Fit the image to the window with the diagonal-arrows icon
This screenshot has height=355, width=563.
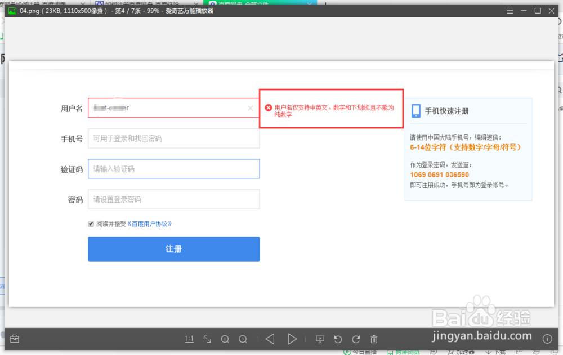coord(207,339)
